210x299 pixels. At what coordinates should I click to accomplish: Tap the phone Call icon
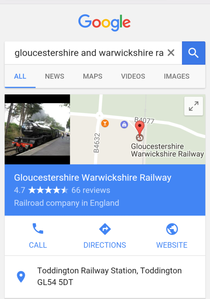(x=38, y=228)
